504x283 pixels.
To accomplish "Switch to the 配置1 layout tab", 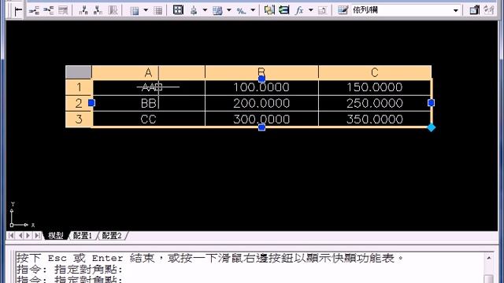I will tap(83, 236).
